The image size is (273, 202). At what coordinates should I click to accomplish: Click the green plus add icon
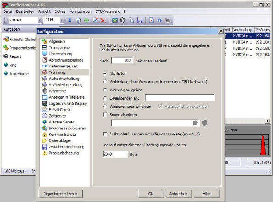pos(87,20)
